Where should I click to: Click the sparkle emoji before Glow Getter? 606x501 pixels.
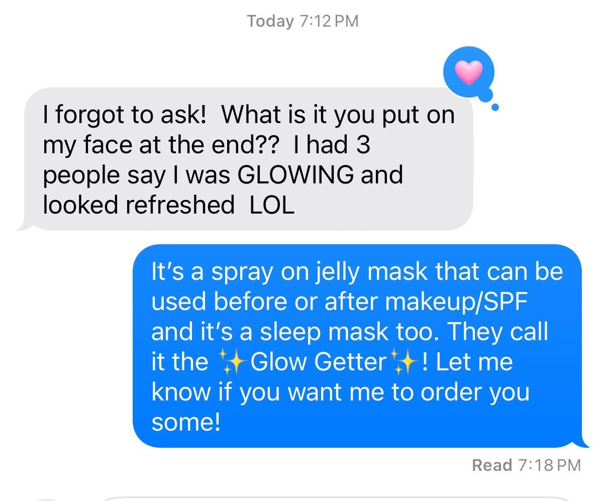click(232, 362)
